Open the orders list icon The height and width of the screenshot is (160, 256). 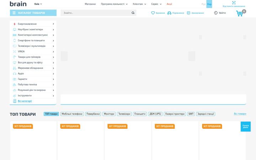click(188, 13)
